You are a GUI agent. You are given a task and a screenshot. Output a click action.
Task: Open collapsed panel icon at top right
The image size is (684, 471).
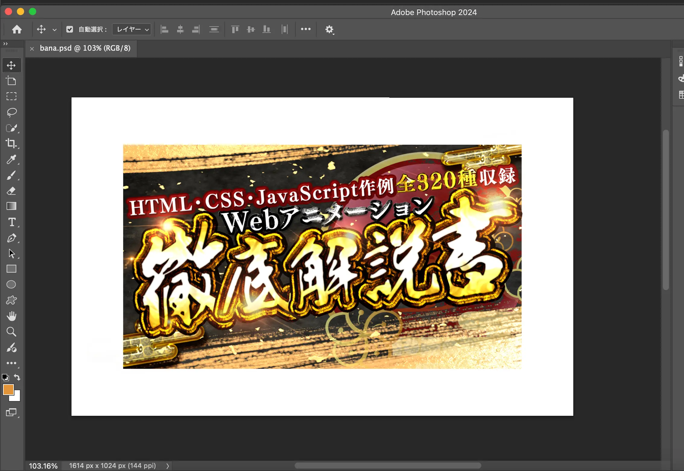pos(681,61)
